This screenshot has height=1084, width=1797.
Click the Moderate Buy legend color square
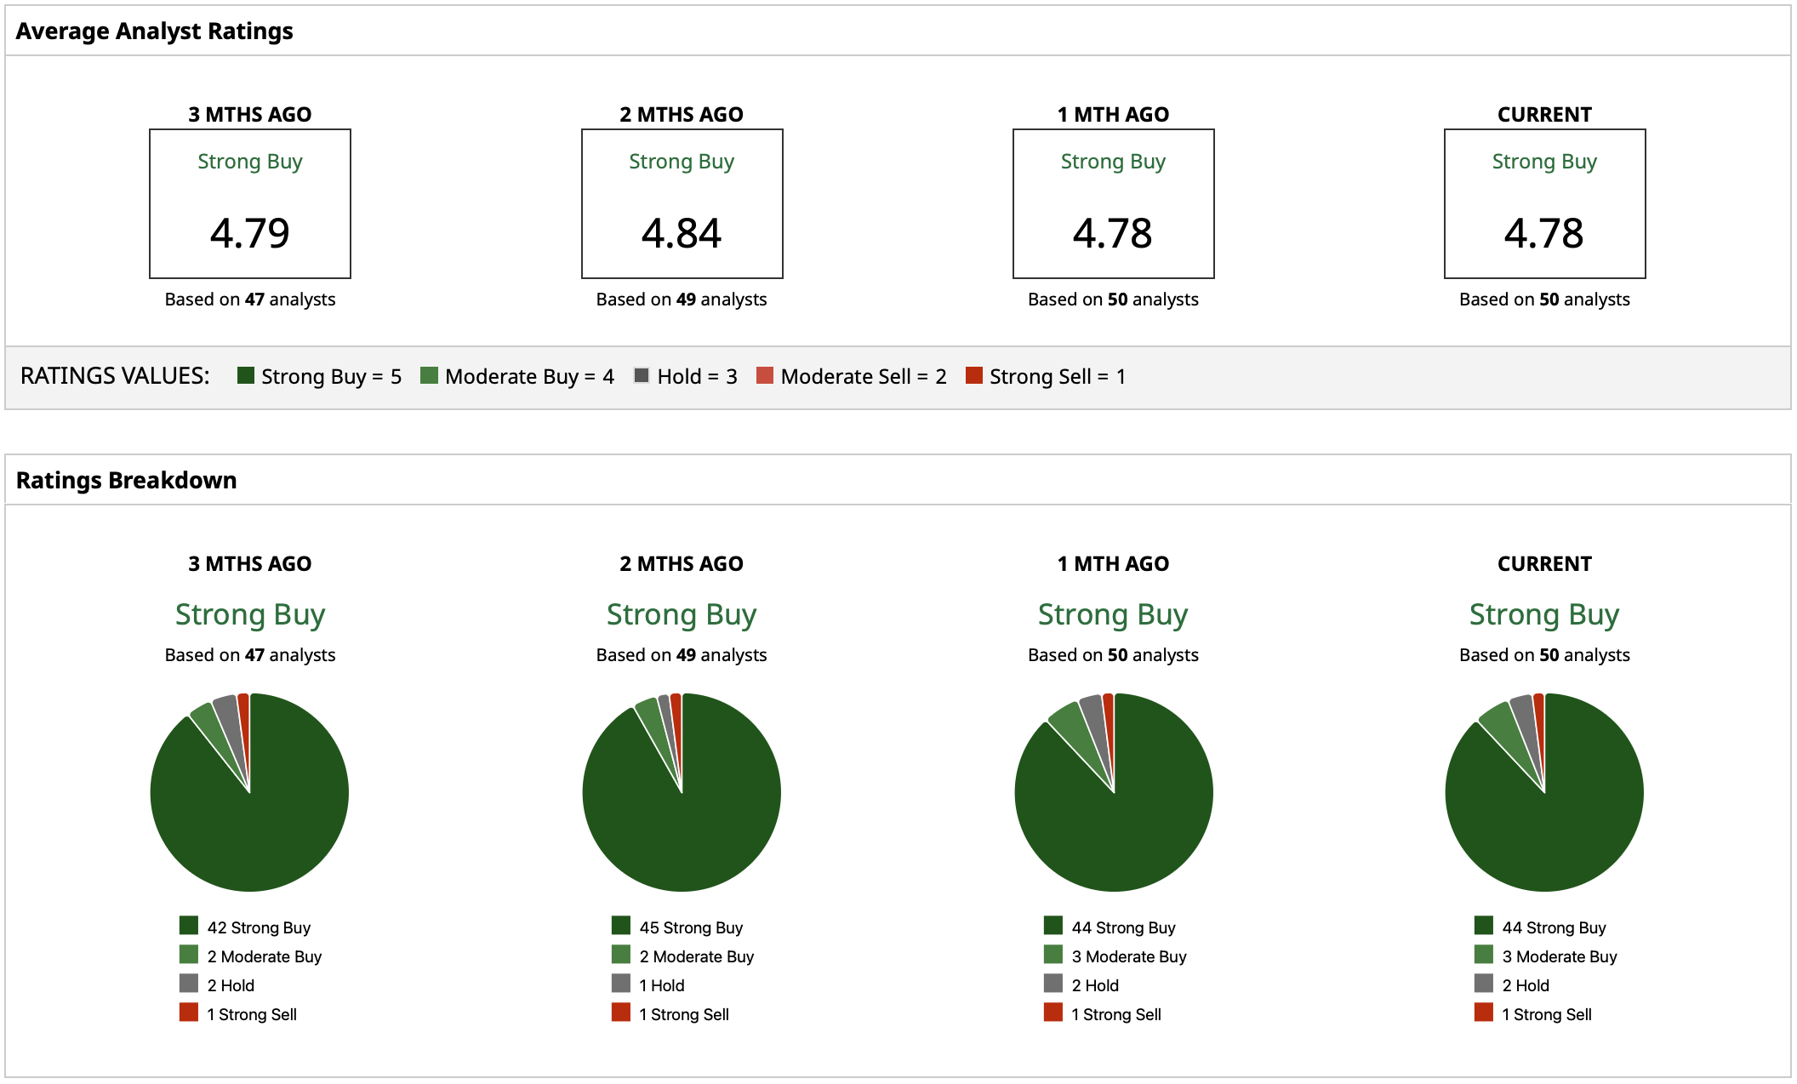click(x=429, y=375)
